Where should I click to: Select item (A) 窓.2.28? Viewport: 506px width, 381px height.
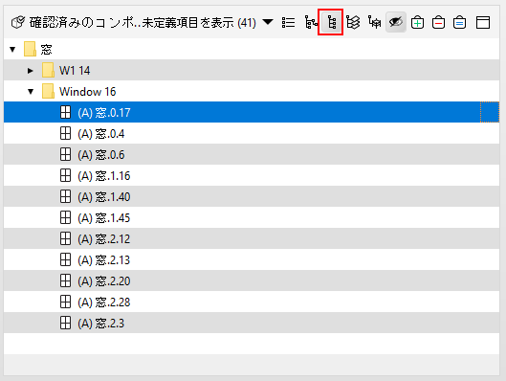point(252,302)
